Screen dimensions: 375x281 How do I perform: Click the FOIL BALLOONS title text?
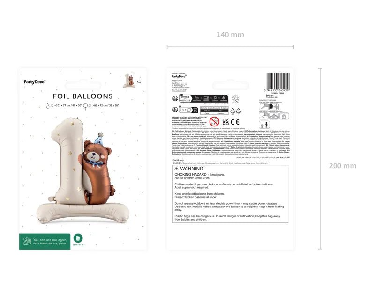tap(83, 96)
